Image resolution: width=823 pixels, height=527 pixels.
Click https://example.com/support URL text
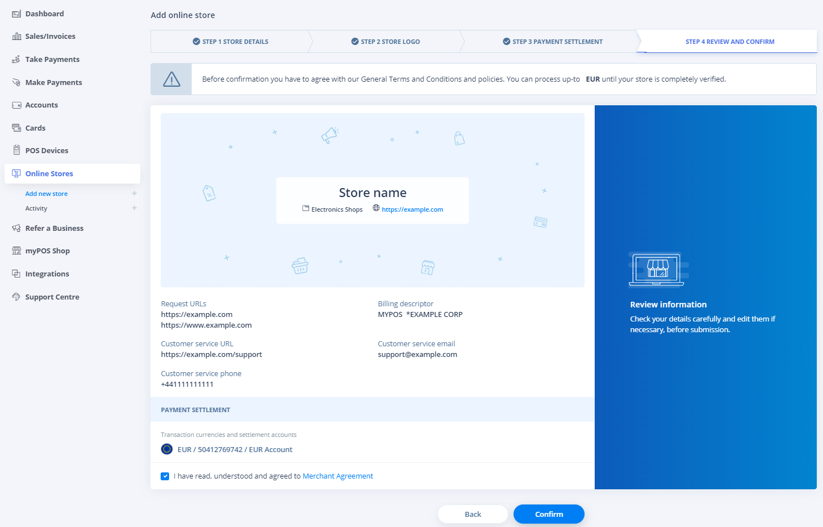(211, 355)
